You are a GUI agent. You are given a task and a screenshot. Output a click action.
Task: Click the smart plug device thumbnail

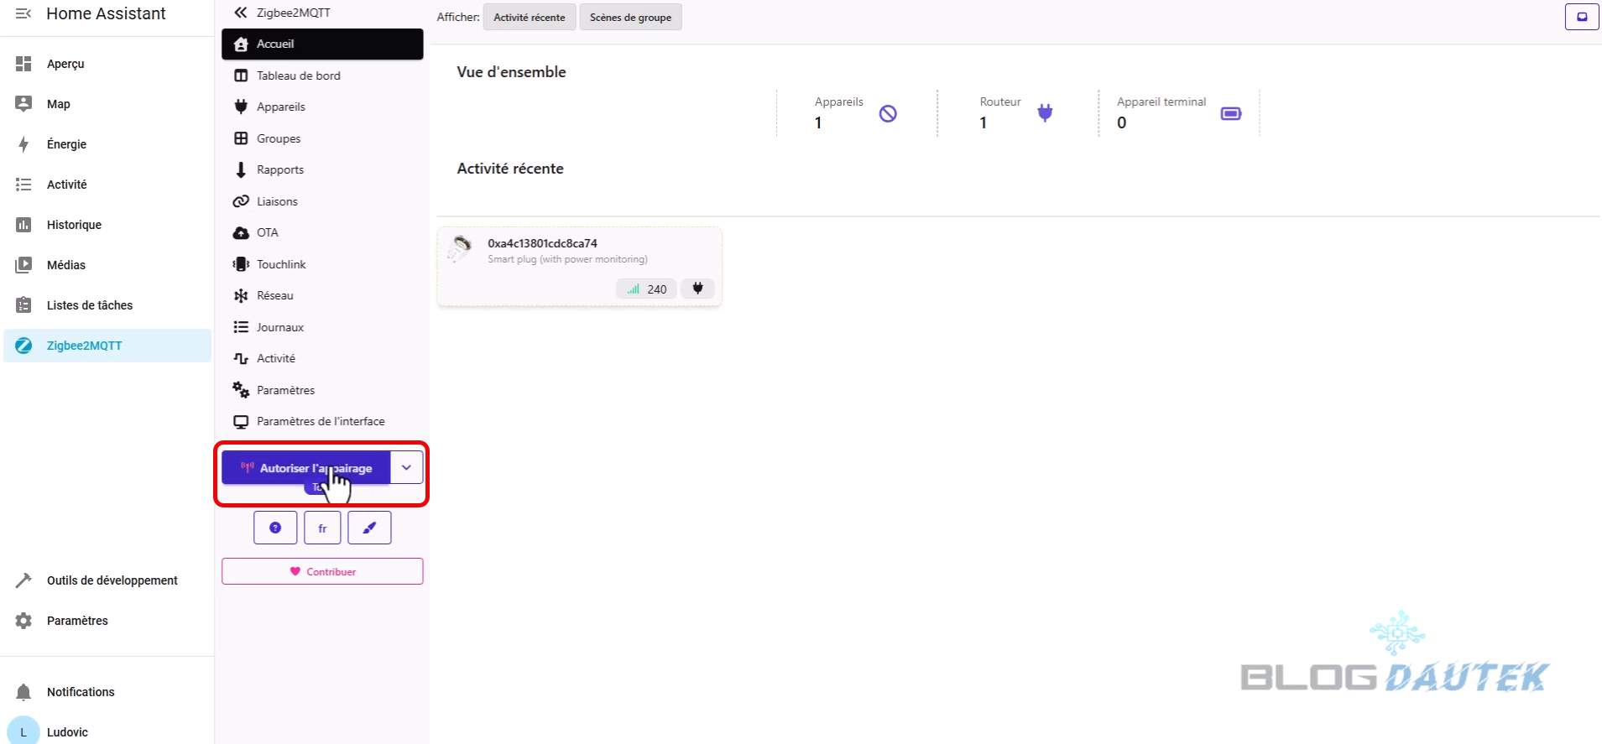[x=460, y=249]
